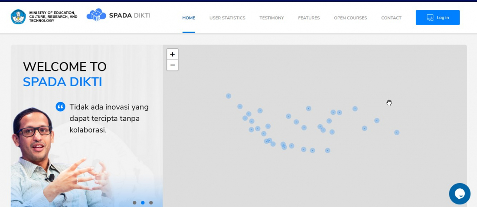The image size is (477, 207).
Task: Click the Ministry of Education emblem logo
Action: pyautogui.click(x=18, y=17)
